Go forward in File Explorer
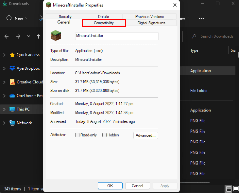Screen dimensions: 239x193 (18, 36)
